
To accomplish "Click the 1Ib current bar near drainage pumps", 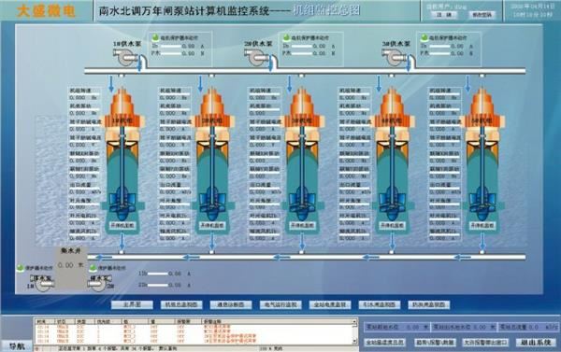I will [x=158, y=274].
